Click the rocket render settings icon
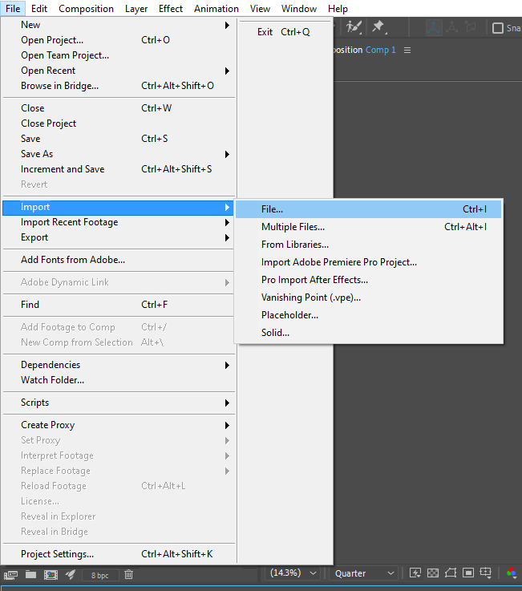522x591 pixels. pos(70,574)
